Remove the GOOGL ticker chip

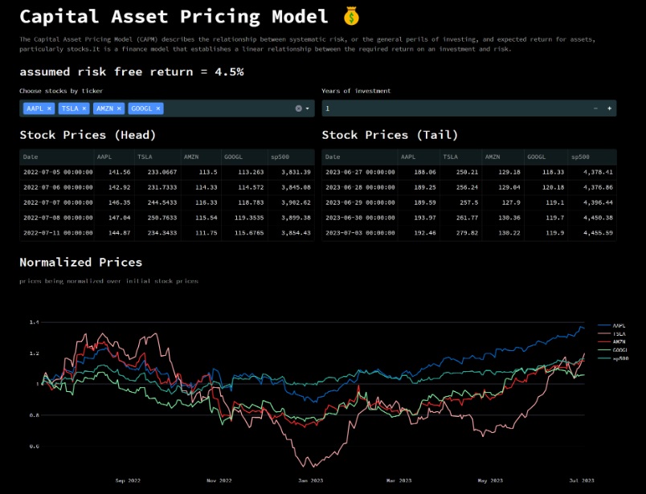tap(157, 108)
